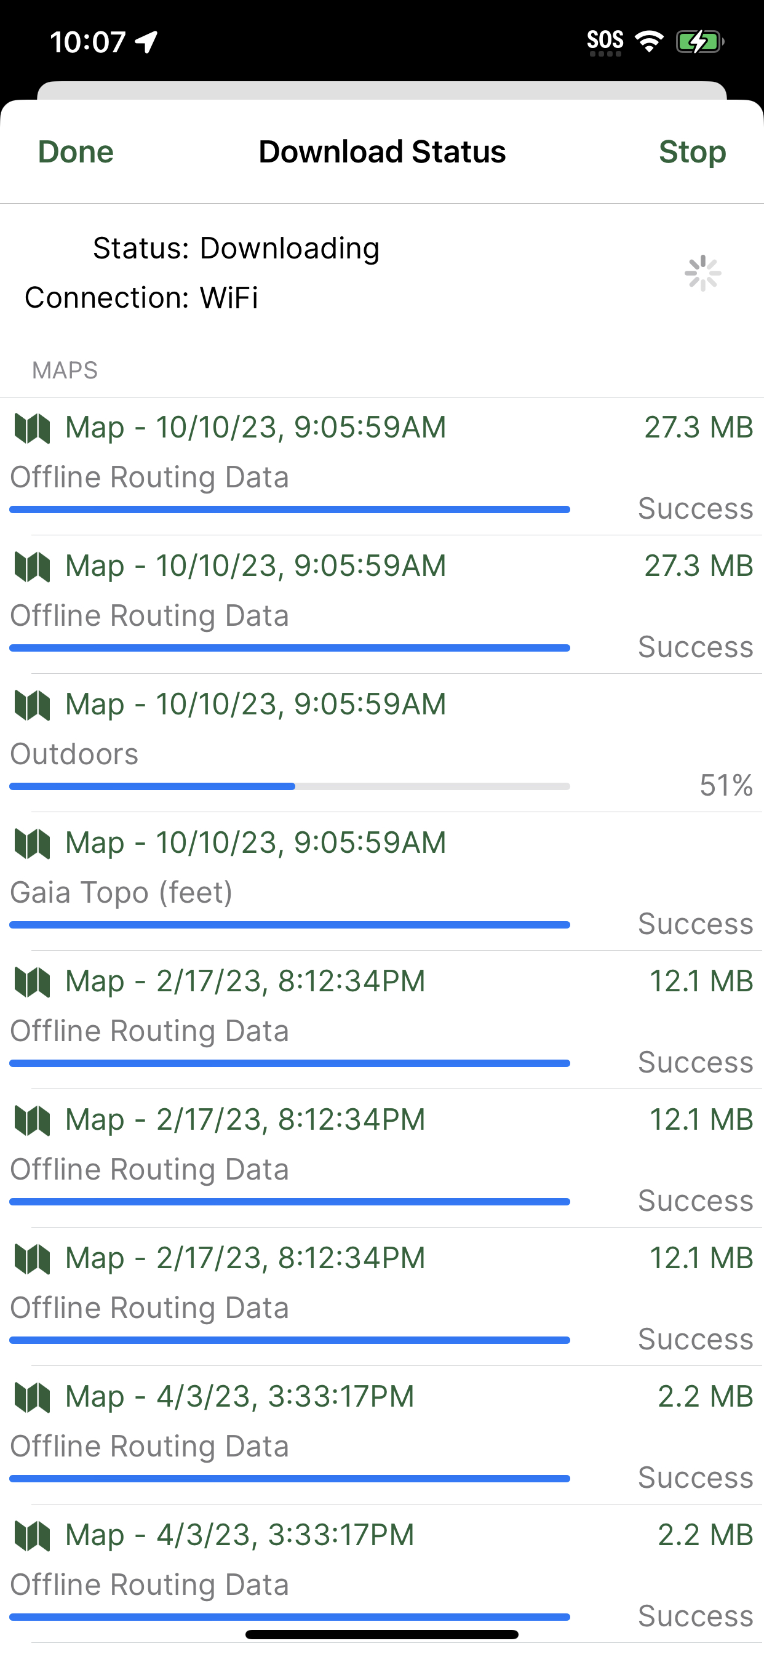Tap the MAPS section header
The height and width of the screenshot is (1654, 764).
click(x=65, y=370)
